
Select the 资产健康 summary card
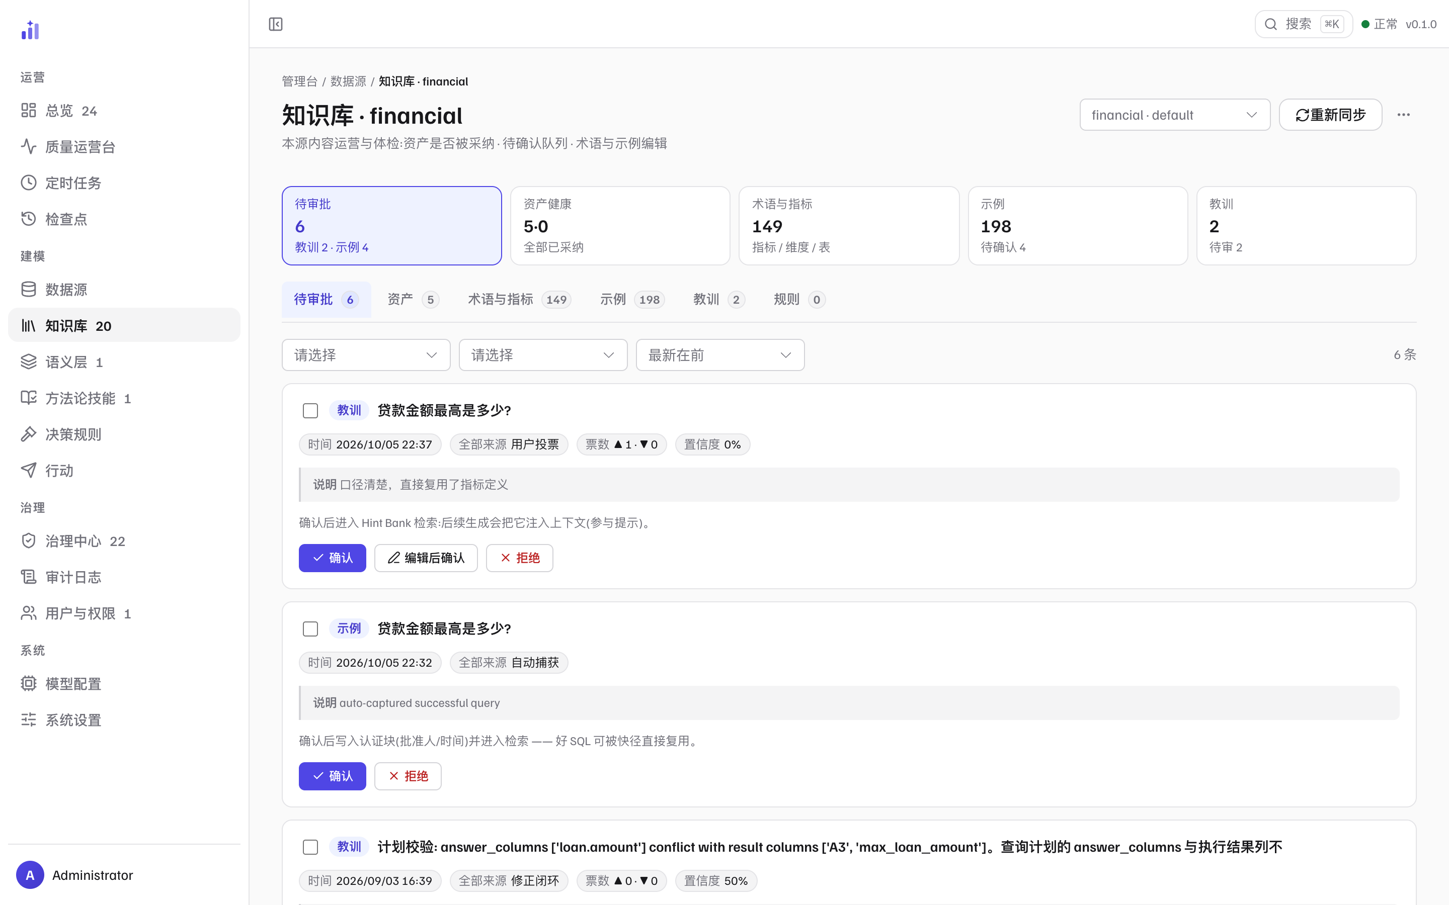click(620, 226)
